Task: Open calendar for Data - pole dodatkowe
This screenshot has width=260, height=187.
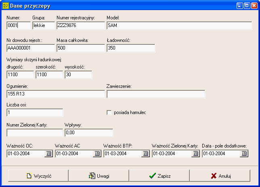Action: point(244,153)
